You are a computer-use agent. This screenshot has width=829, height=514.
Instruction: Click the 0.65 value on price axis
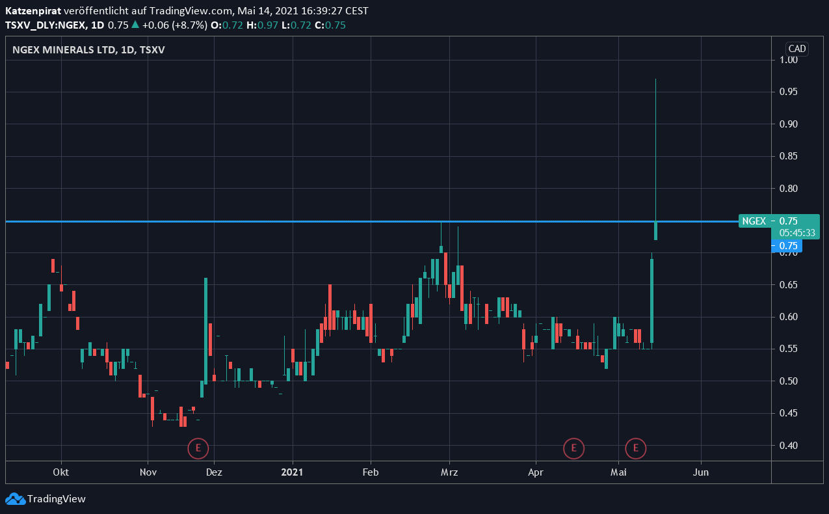(789, 285)
